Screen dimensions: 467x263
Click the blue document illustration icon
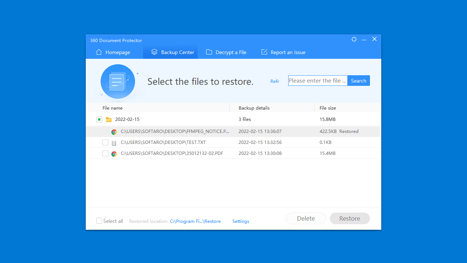pyautogui.click(x=118, y=81)
